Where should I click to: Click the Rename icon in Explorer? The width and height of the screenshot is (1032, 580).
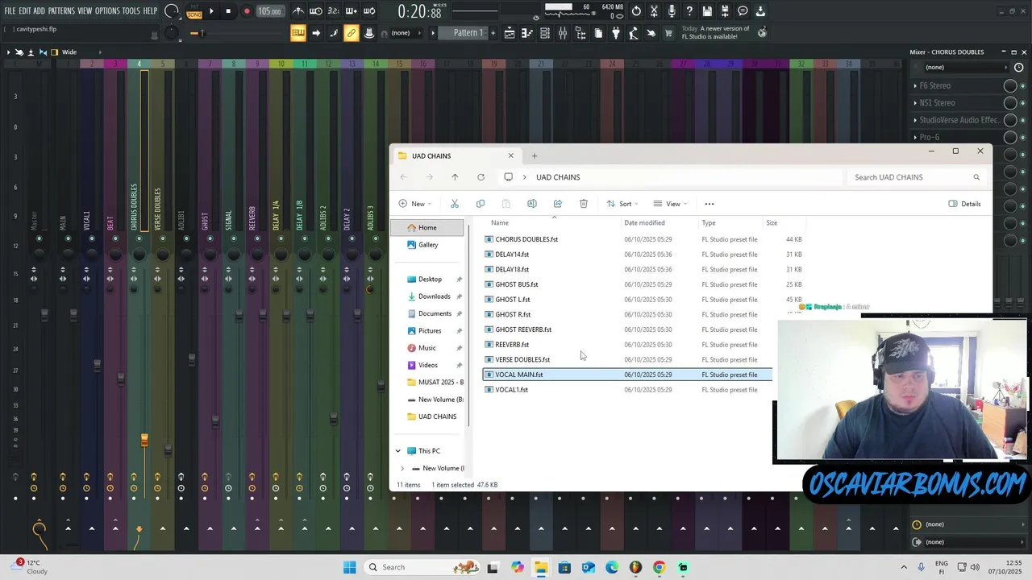(532, 204)
